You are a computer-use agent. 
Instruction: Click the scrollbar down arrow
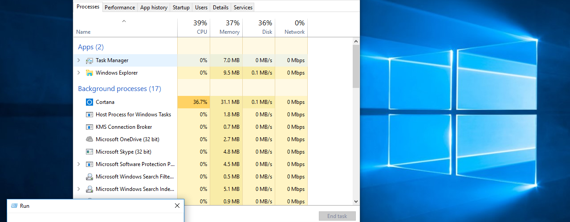(356, 201)
